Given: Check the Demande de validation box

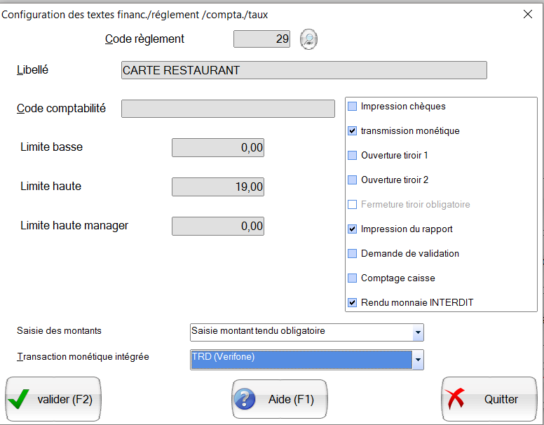Looking at the screenshot, I should click(353, 254).
